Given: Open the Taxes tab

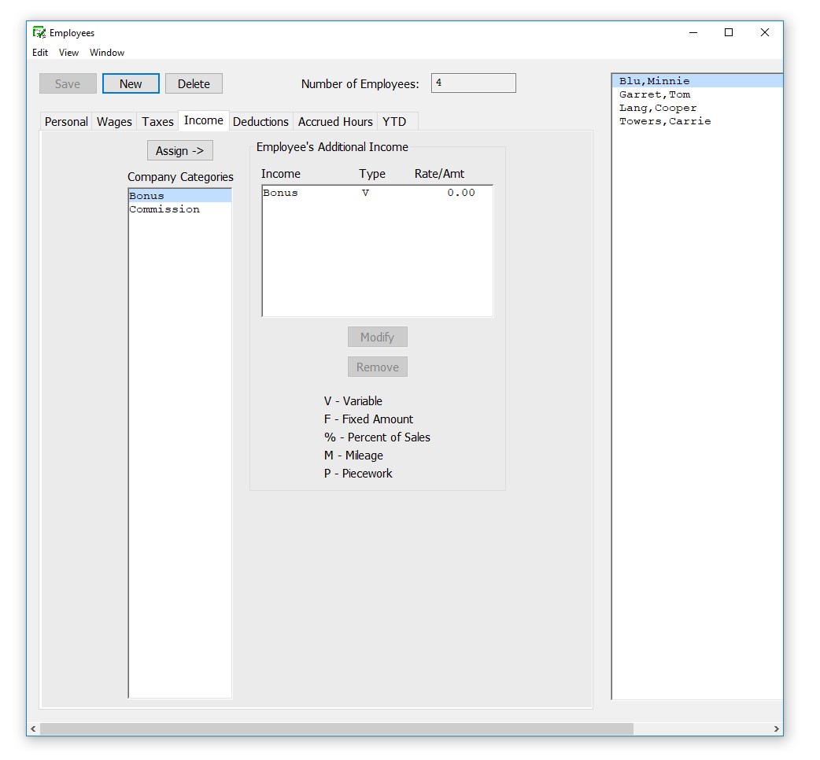Looking at the screenshot, I should pyautogui.click(x=157, y=122).
